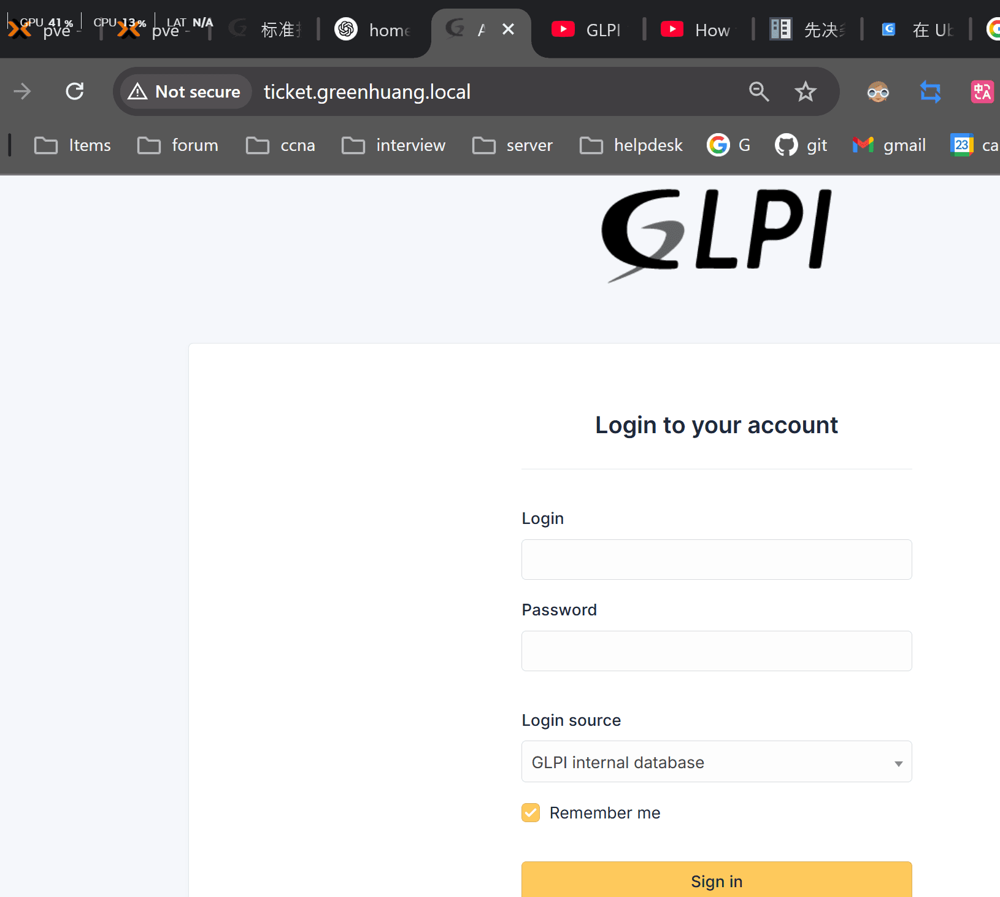Screen dimensions: 1000x897
Task: Click the GLPI logo
Action: pyautogui.click(x=717, y=236)
